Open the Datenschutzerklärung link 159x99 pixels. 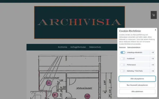pyautogui.click(x=134, y=47)
